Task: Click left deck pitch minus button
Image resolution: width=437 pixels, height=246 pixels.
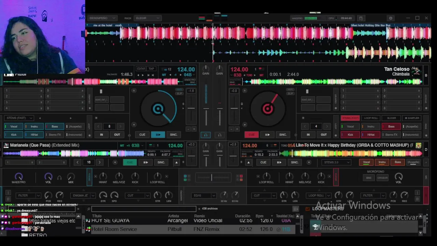Action: coord(188,129)
